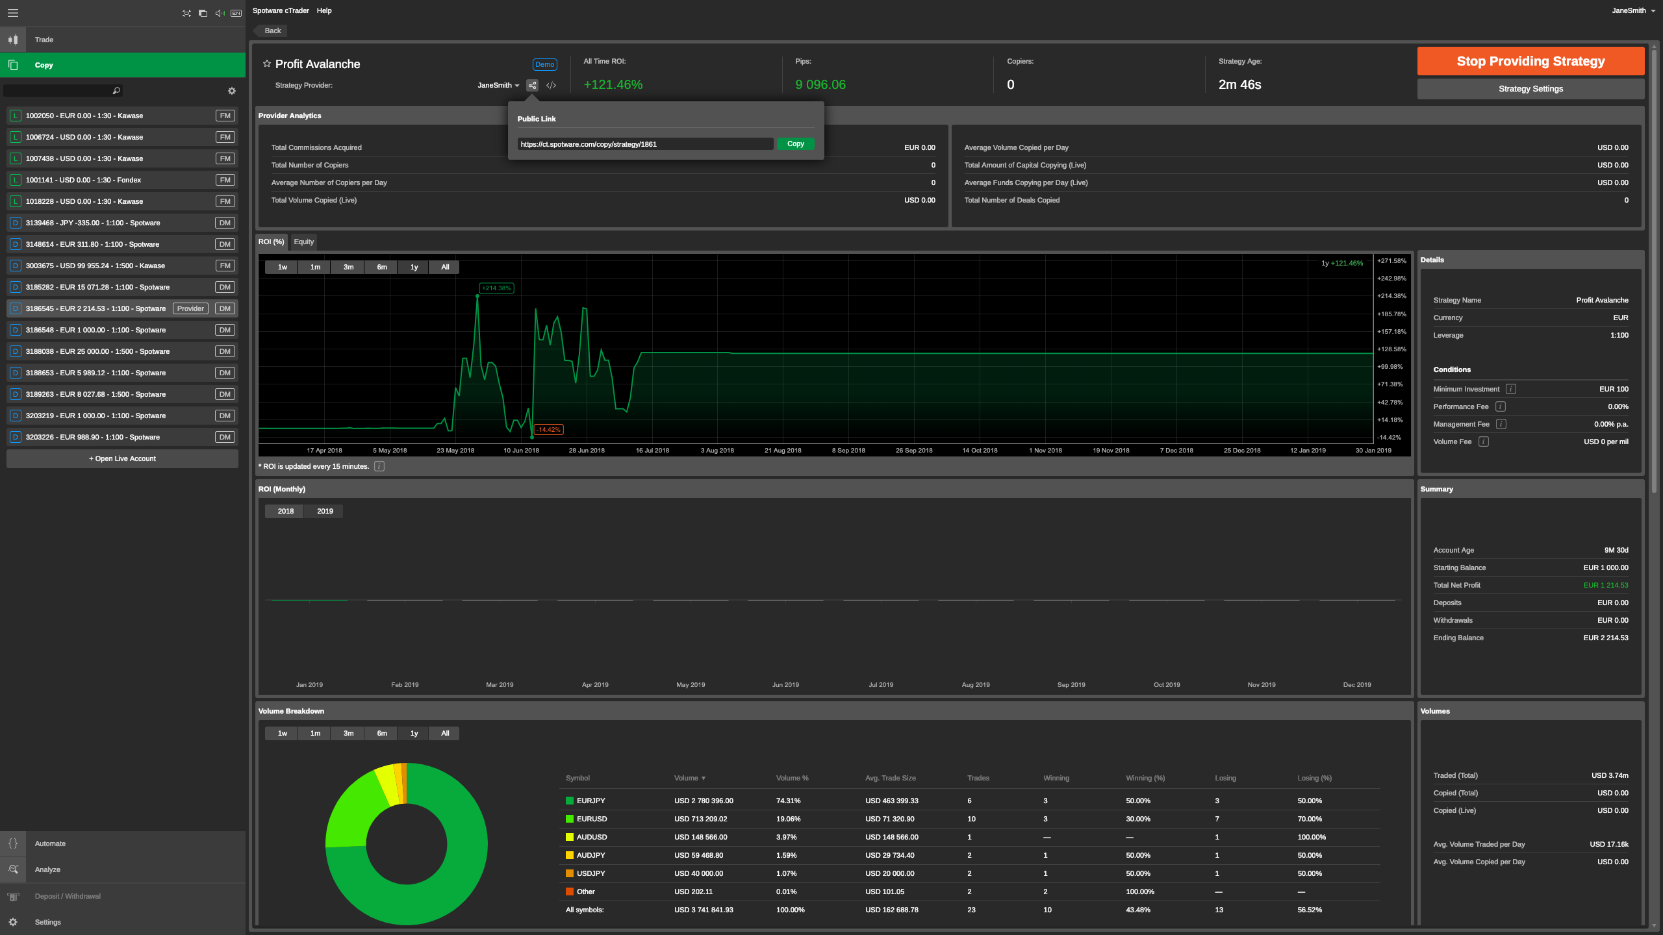Star Profit Avalanche as favorite
Screen dimensions: 1663x935
[266, 64]
